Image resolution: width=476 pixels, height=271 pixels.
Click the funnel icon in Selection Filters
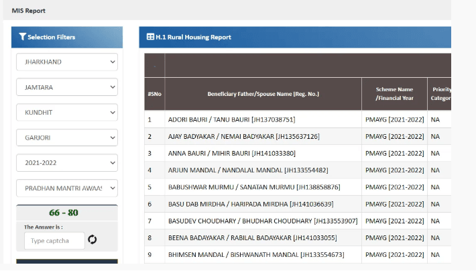[x=23, y=37]
